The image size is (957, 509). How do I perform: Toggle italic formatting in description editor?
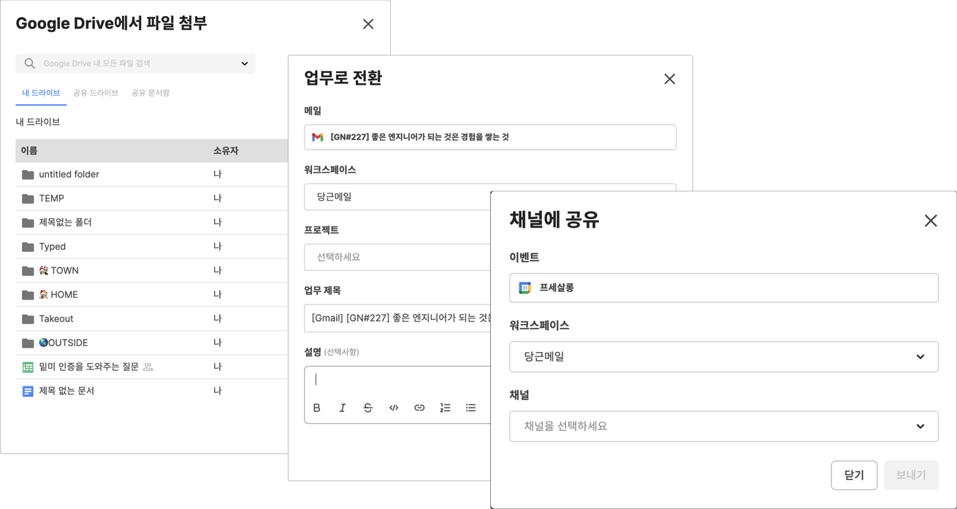[x=342, y=407]
